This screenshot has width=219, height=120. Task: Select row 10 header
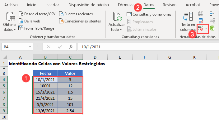[x=4, y=117]
